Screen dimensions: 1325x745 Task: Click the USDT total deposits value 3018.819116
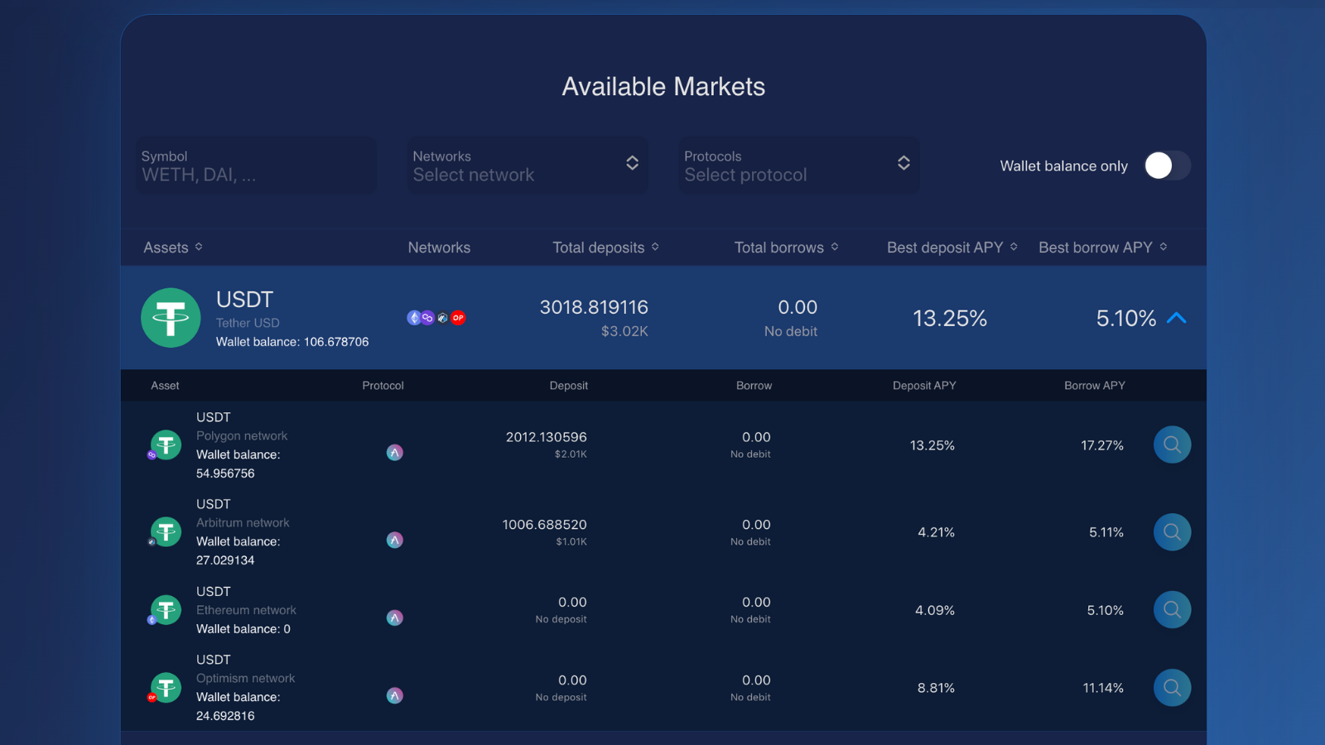point(594,307)
